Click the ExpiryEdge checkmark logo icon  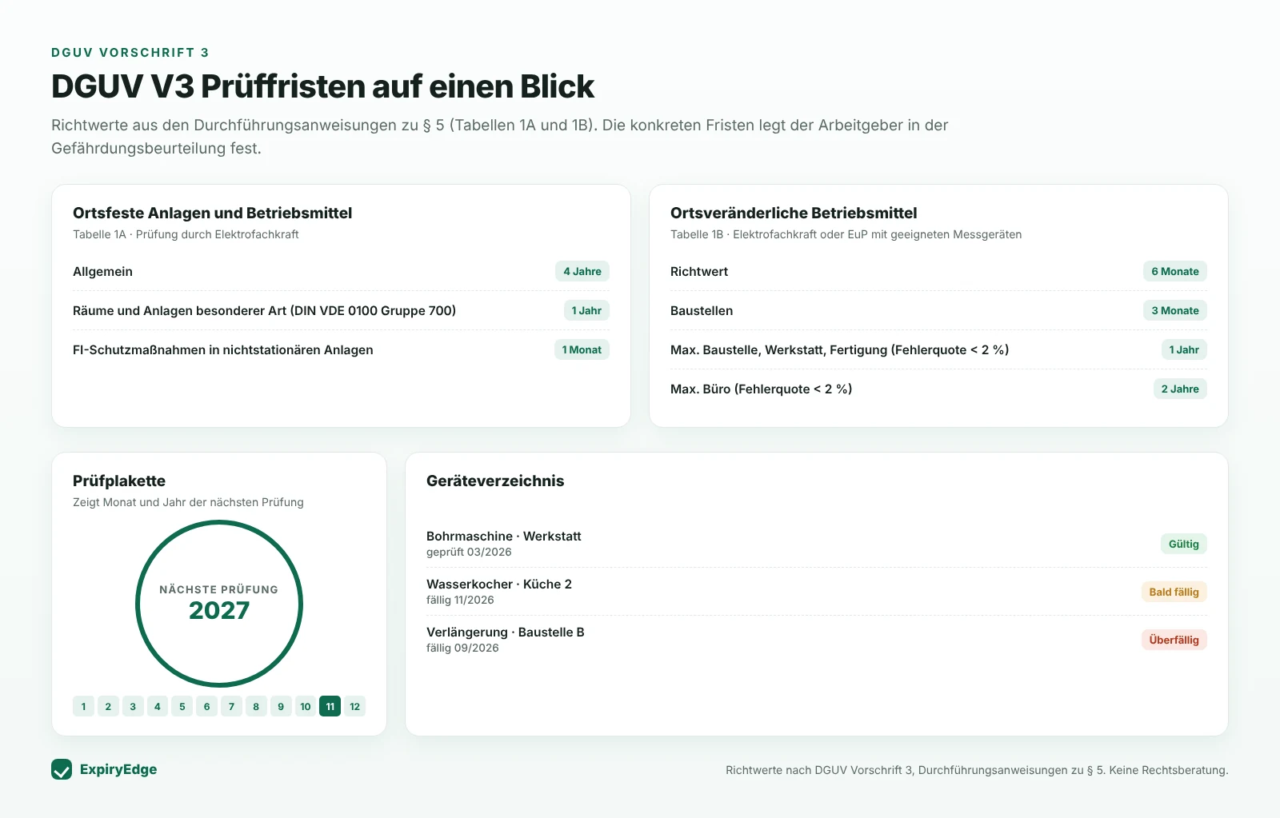click(62, 769)
